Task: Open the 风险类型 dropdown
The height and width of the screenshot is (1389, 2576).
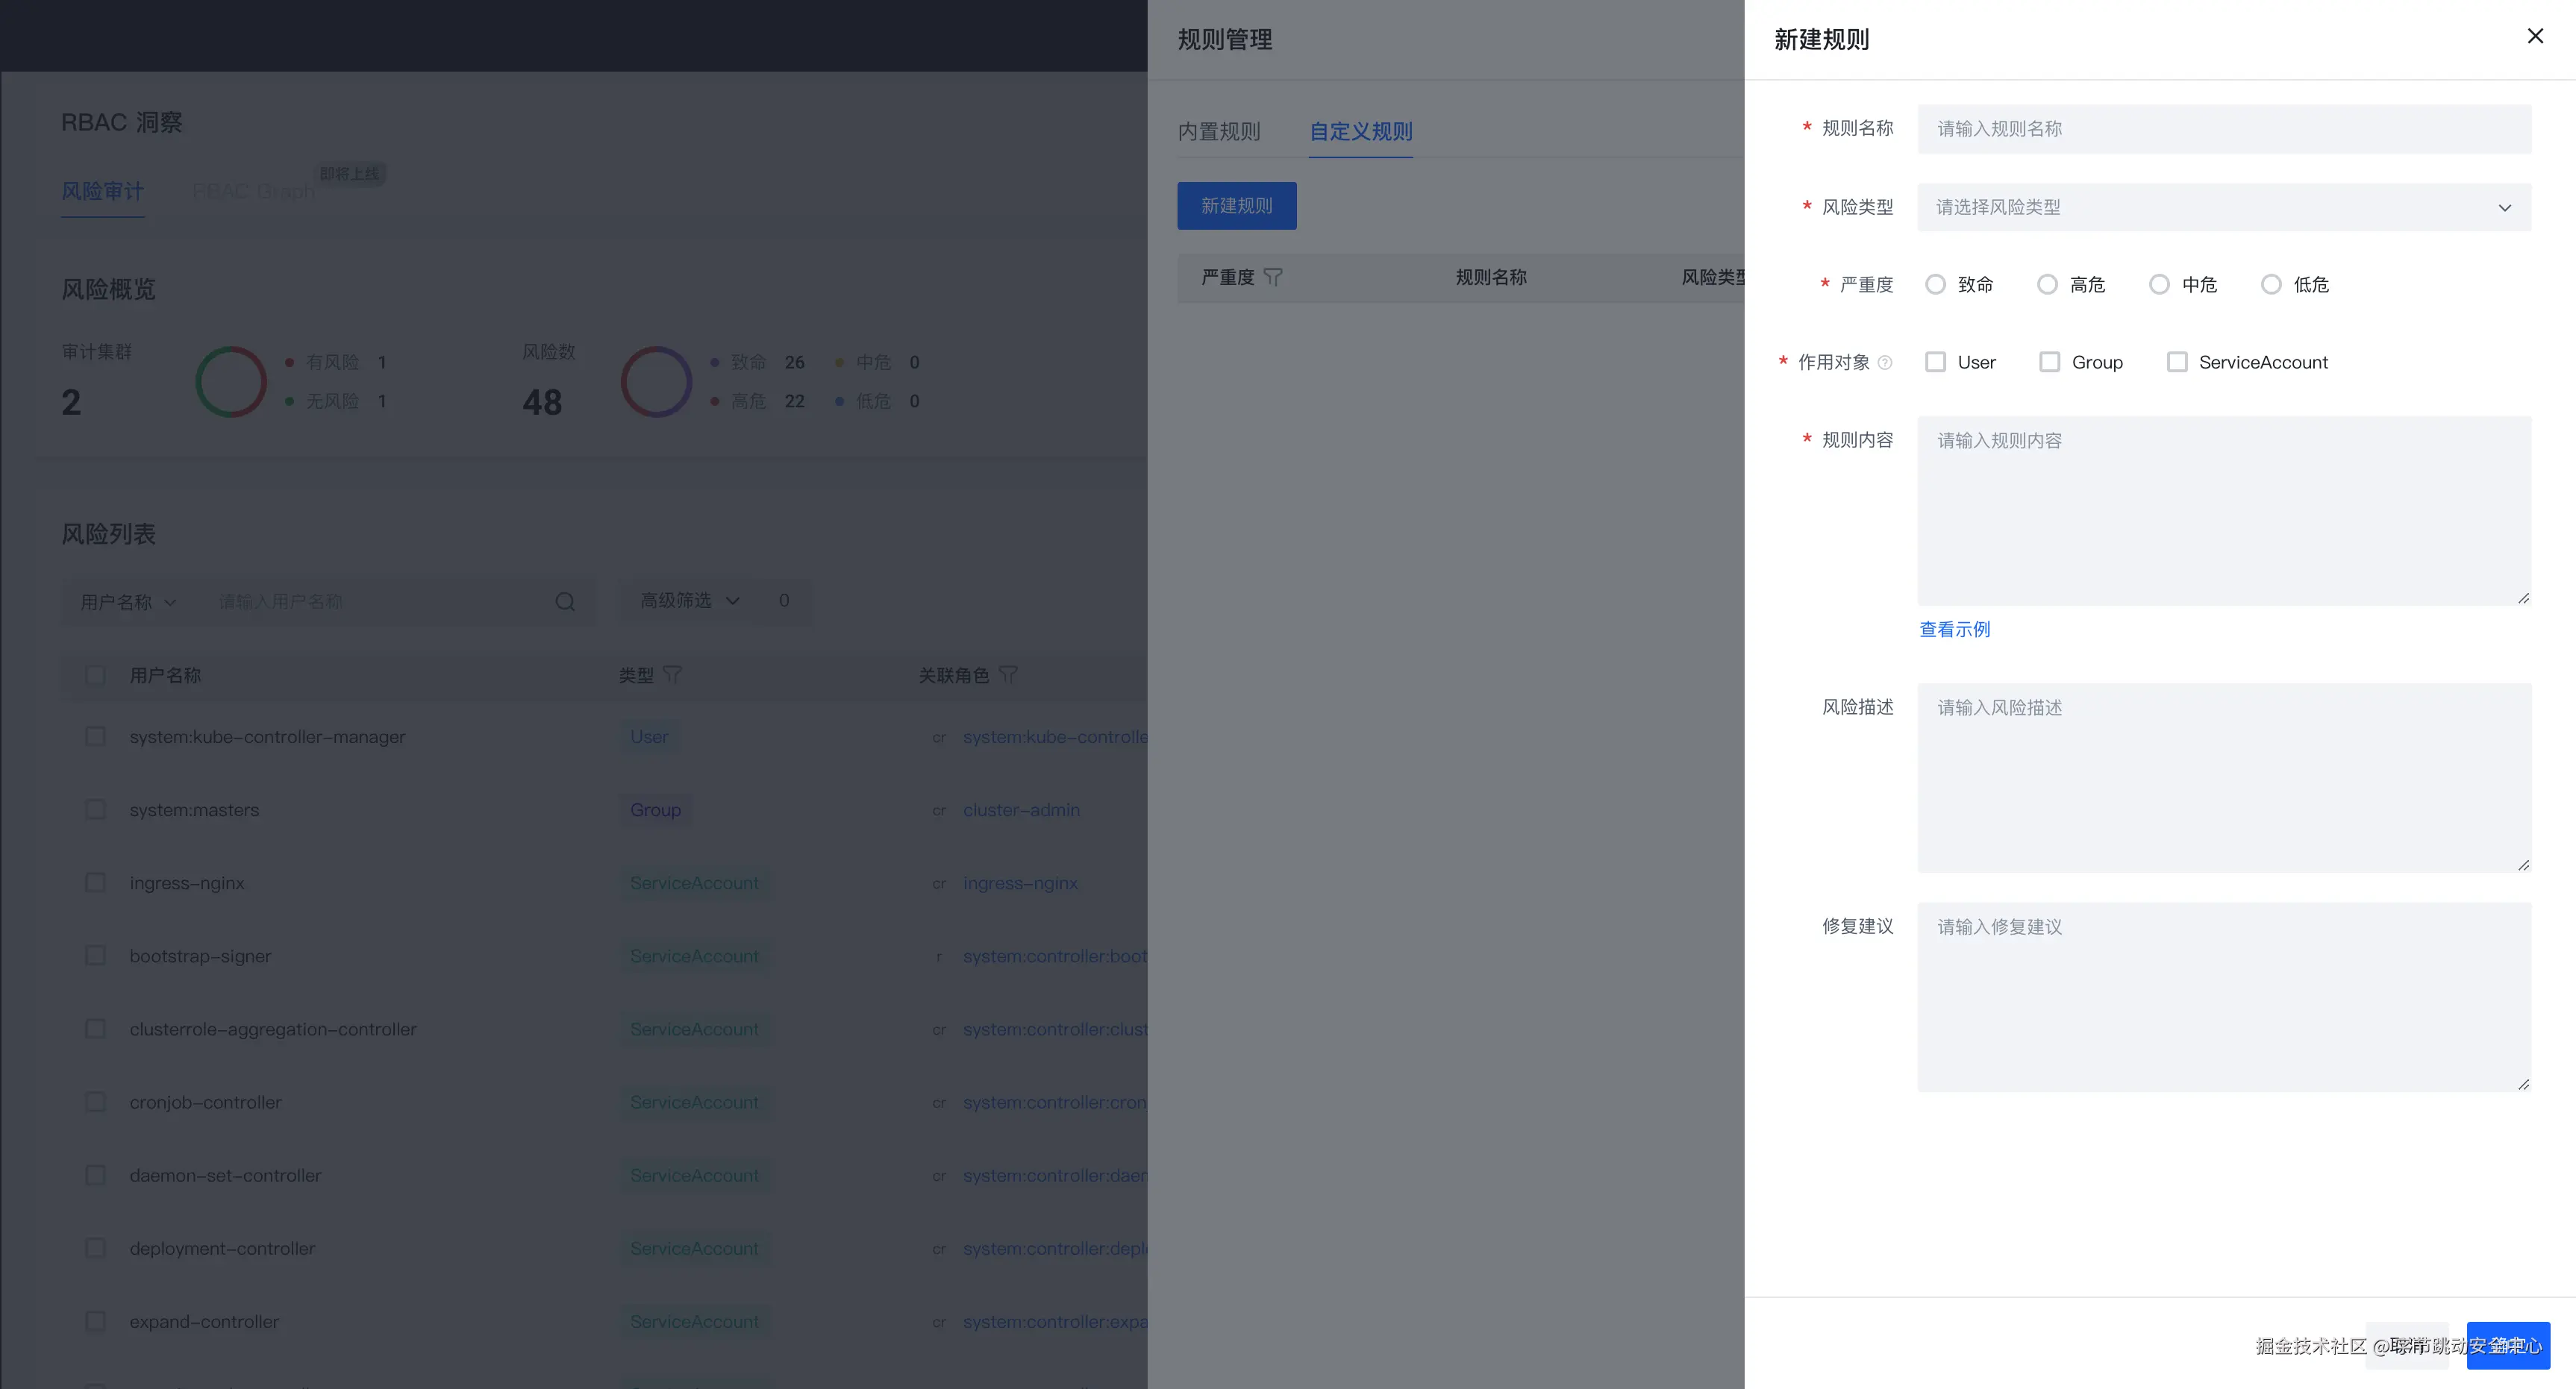Action: (x=2223, y=208)
